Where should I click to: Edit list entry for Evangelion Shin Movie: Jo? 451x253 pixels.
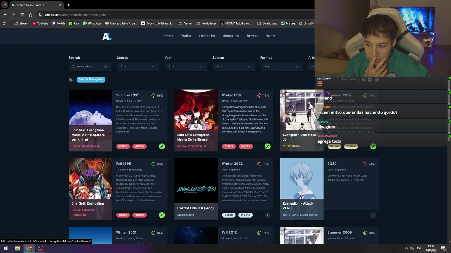tap(373, 146)
